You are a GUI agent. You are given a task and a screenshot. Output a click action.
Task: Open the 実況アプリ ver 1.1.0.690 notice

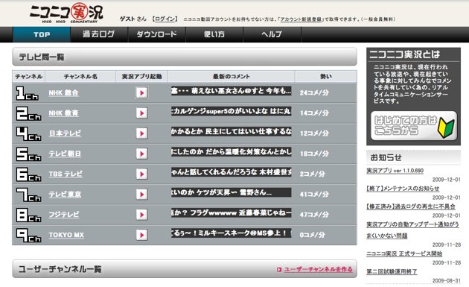tap(395, 171)
